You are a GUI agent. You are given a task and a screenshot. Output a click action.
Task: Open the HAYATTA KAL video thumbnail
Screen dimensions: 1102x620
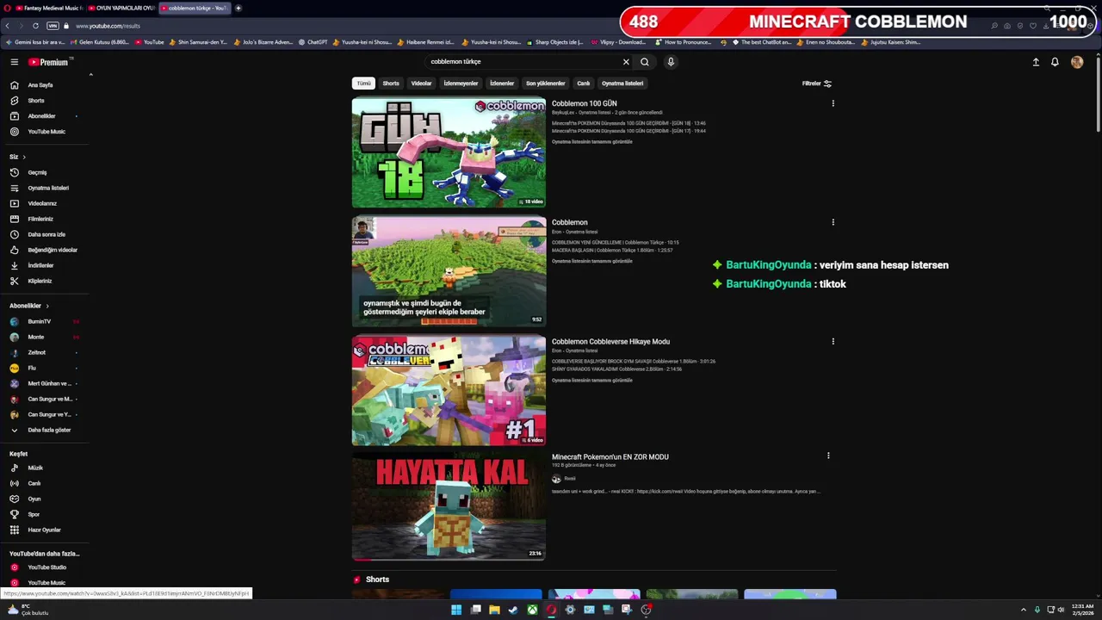click(449, 506)
